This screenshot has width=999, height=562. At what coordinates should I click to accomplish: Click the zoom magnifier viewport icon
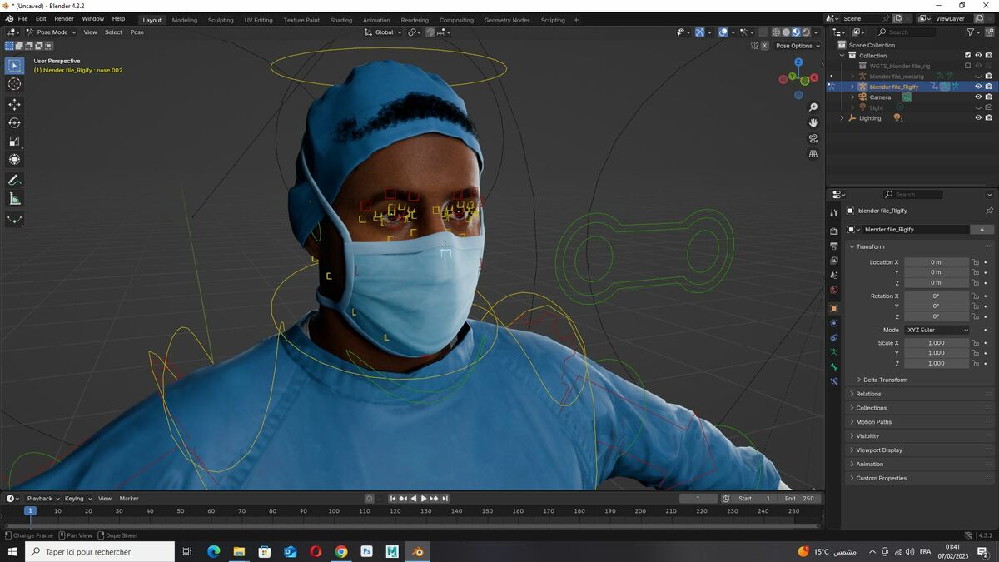pyautogui.click(x=813, y=107)
